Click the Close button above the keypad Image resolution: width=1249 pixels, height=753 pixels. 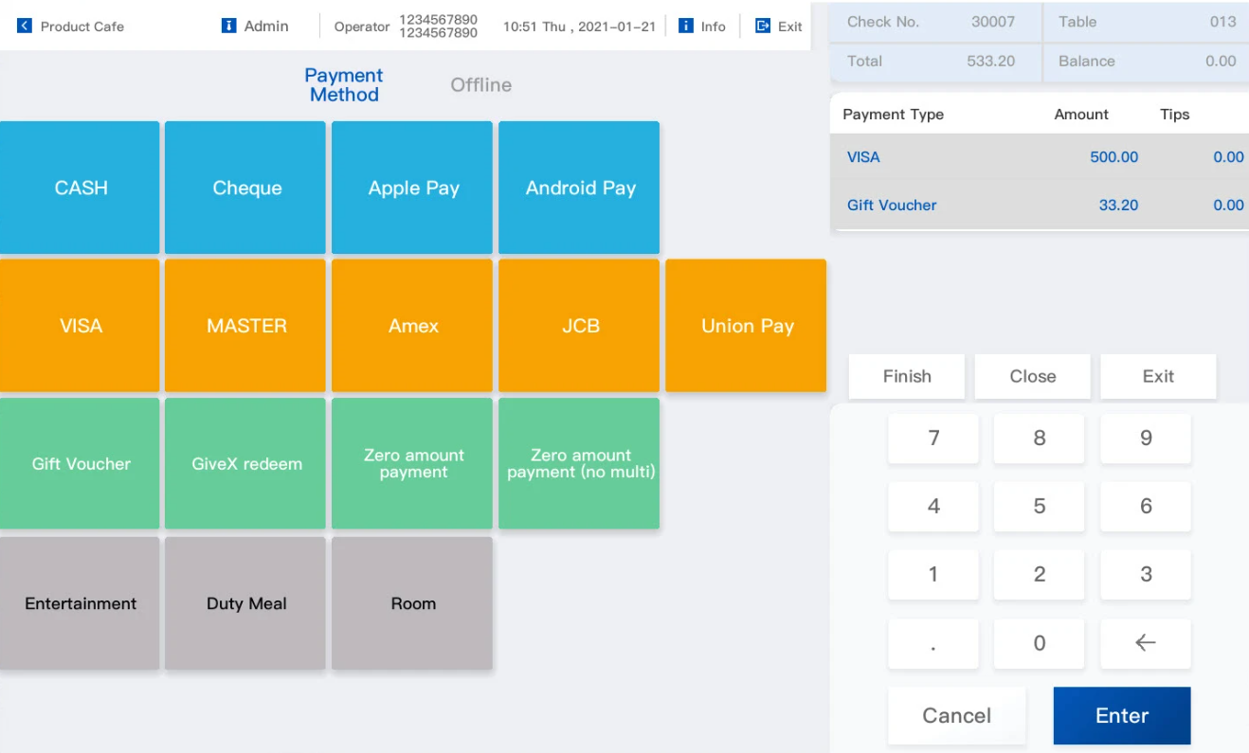click(1033, 376)
